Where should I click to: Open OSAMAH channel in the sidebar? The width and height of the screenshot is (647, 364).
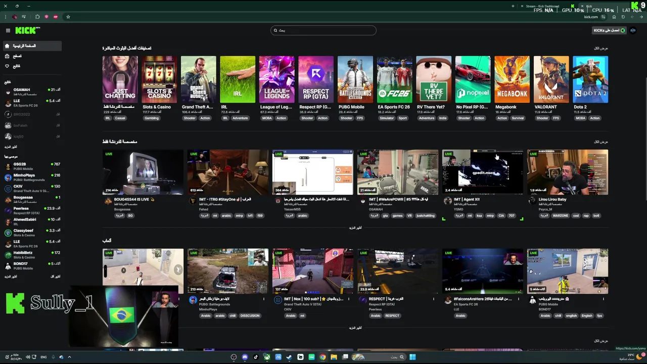32,92
